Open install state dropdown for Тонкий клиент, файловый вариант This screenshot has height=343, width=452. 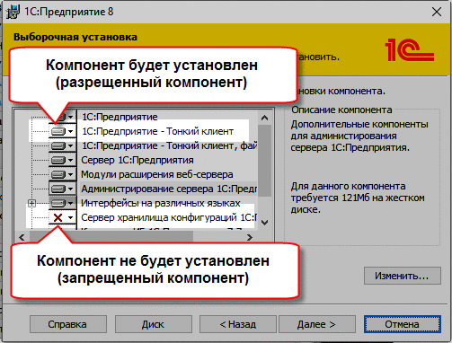tap(63, 145)
